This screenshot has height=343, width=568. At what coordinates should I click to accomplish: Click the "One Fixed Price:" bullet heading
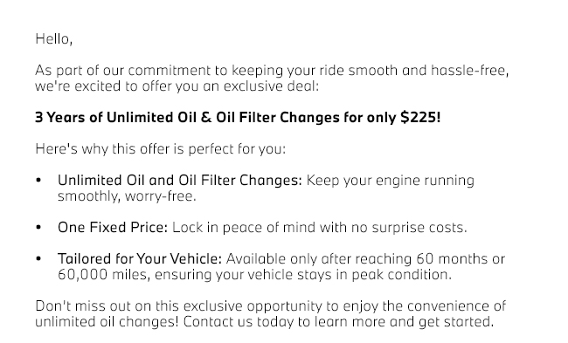[x=113, y=227]
